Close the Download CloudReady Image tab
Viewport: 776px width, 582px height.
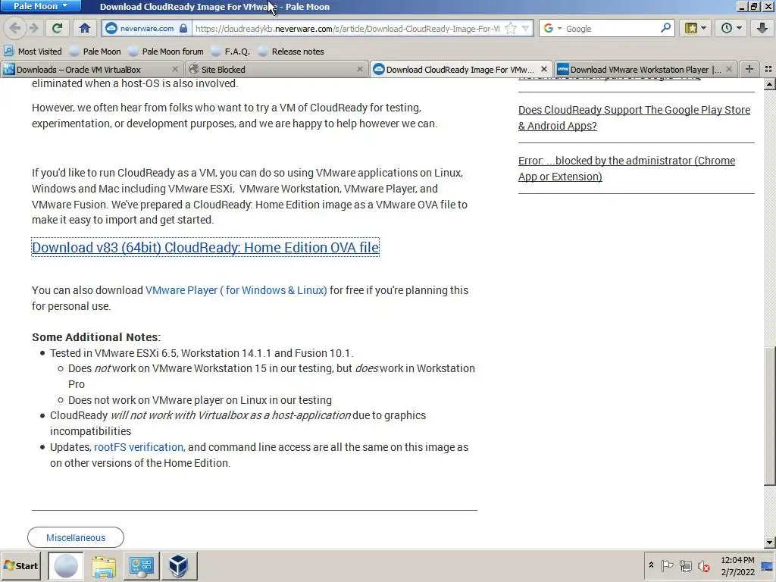point(544,69)
